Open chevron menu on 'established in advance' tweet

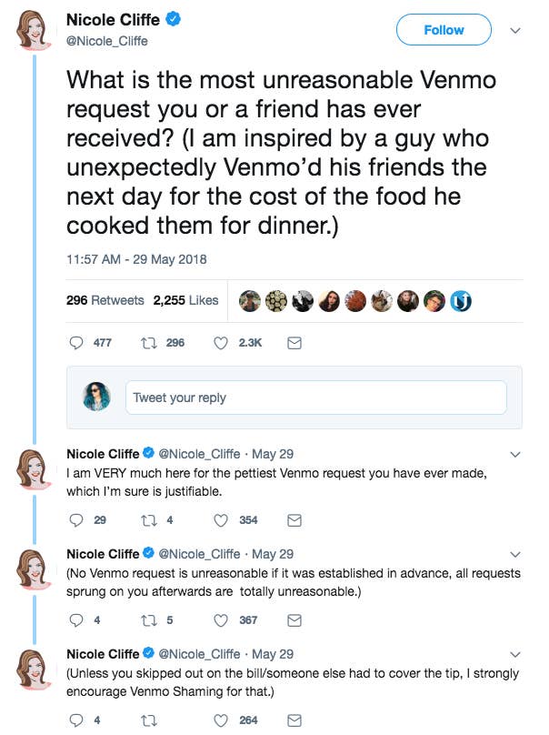click(x=515, y=553)
